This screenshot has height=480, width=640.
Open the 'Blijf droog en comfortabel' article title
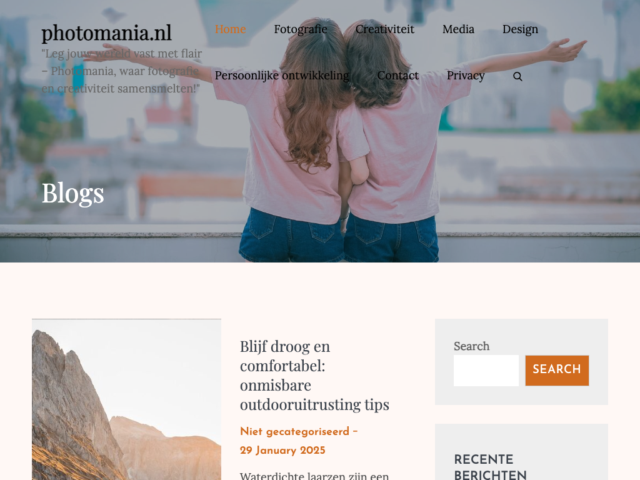[x=314, y=375]
